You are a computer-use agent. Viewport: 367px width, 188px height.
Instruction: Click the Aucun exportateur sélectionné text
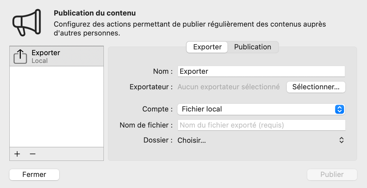coord(229,87)
